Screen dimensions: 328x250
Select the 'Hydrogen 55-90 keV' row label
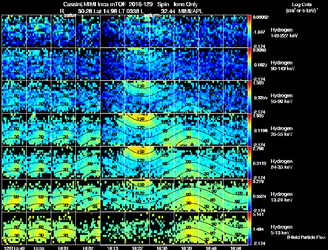[x=282, y=99]
